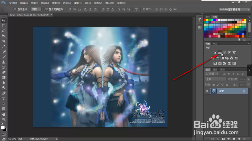Add a Channel Mixer adjustment

(232, 58)
